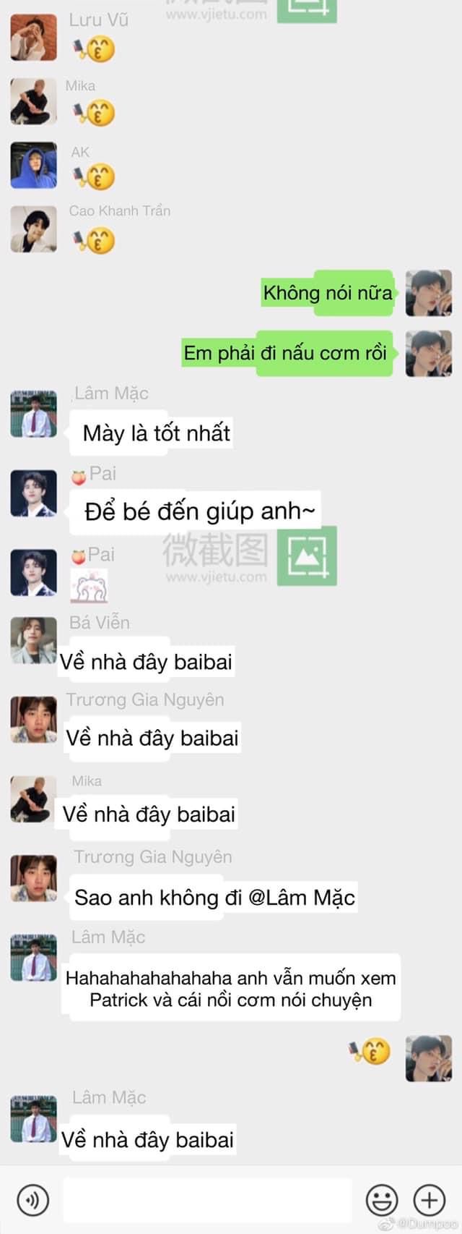Open the emoji picker smiley icon
The image size is (462, 1234).
point(382,1200)
